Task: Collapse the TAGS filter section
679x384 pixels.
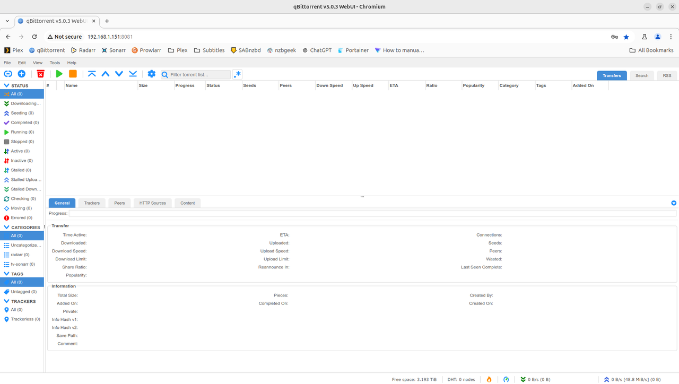Action: [7, 274]
